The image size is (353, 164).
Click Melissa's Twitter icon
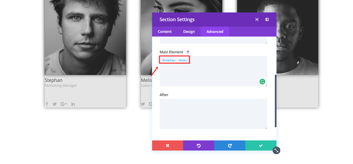pyautogui.click(x=143, y=104)
